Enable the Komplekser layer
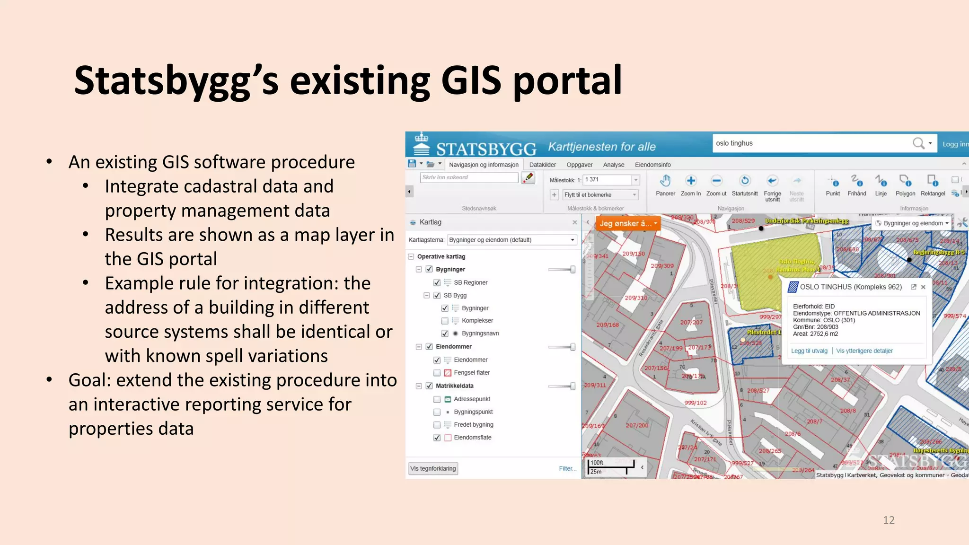 (445, 321)
